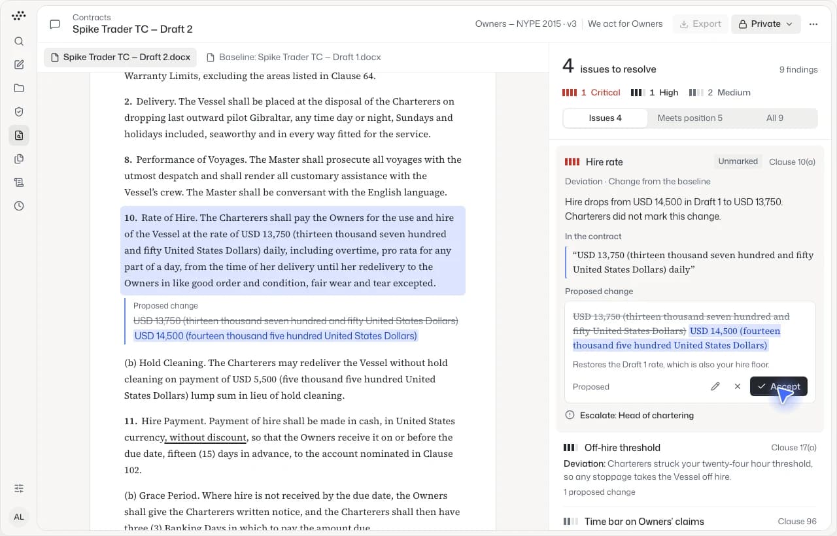This screenshot has width=837, height=536.
Task: Click the Unmarked badge on Hire rate
Action: point(738,161)
